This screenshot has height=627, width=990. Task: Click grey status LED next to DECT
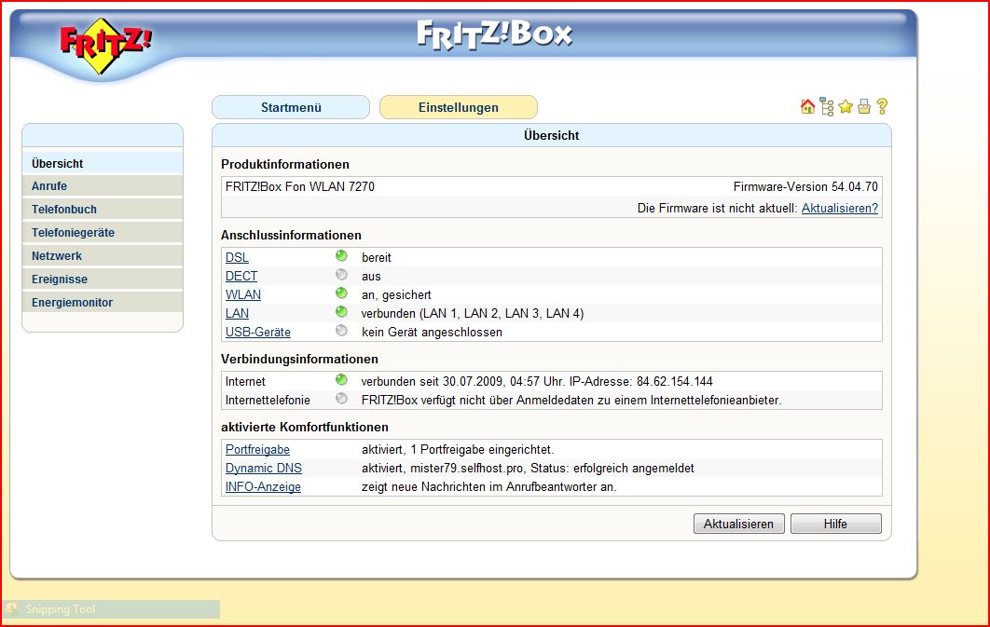[x=341, y=275]
